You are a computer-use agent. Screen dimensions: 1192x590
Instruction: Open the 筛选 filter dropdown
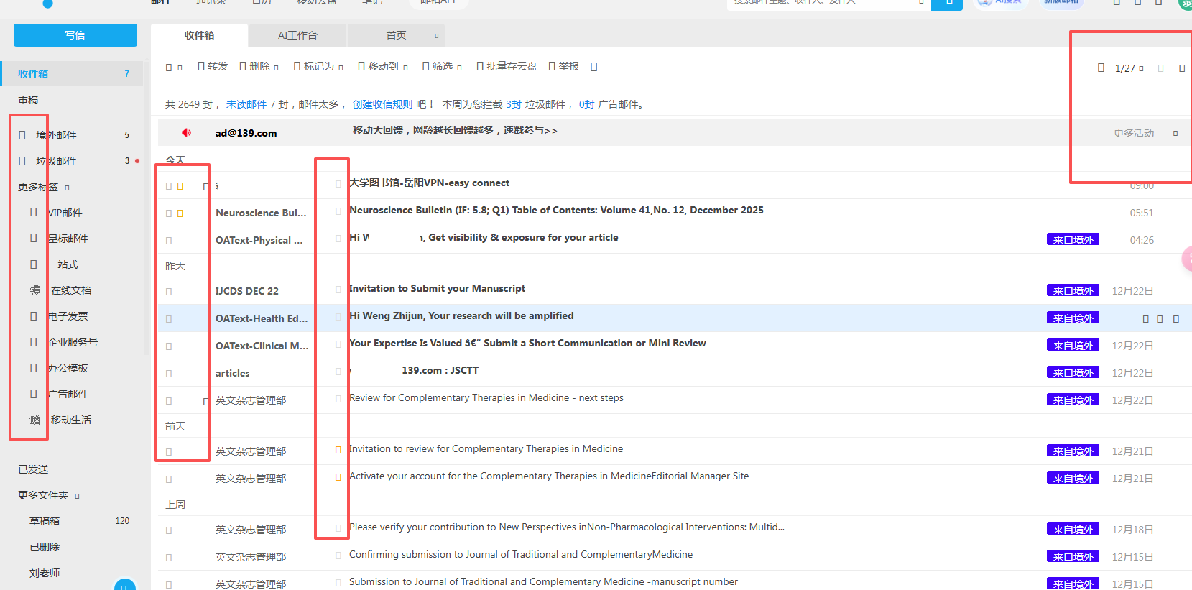pyautogui.click(x=442, y=66)
